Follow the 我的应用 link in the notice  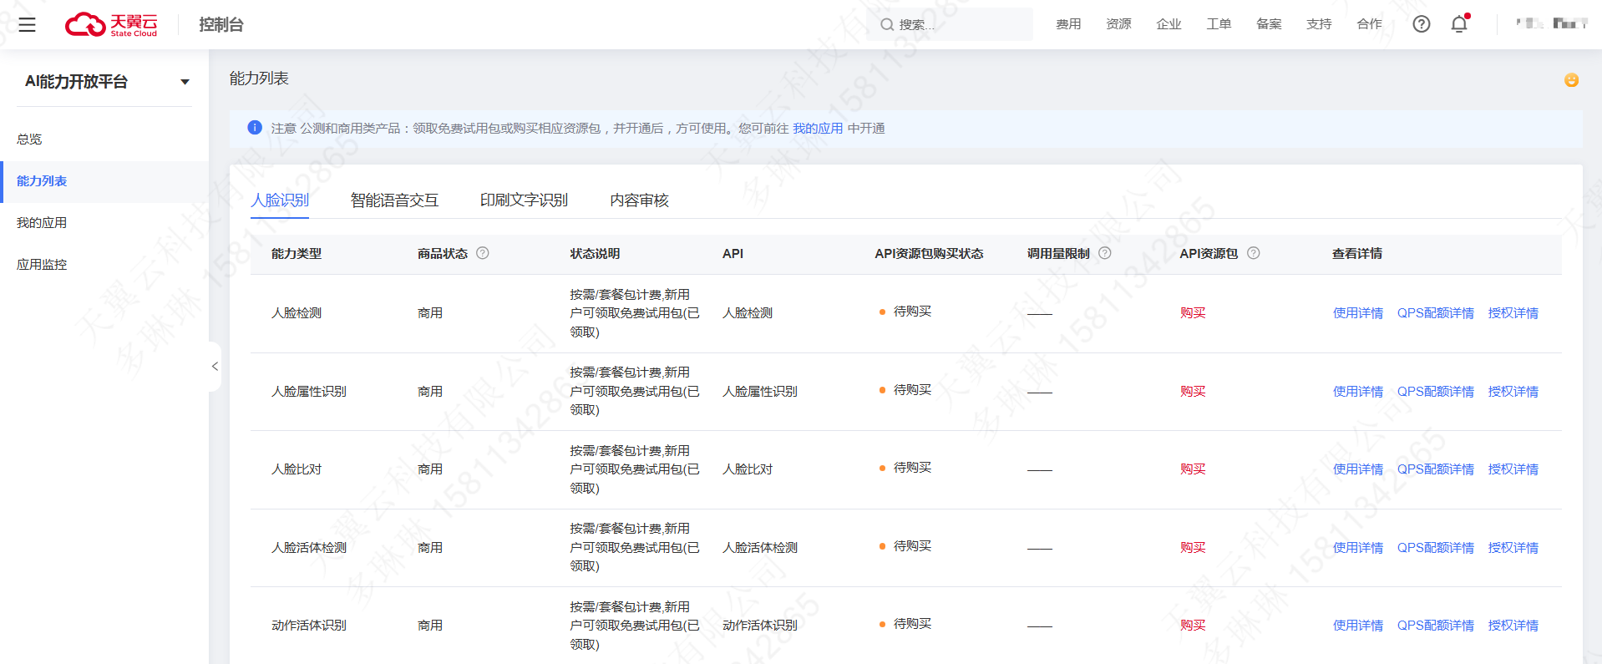pos(818,129)
